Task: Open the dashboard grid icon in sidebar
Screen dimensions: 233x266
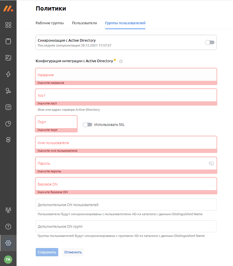Action: tap(8, 25)
